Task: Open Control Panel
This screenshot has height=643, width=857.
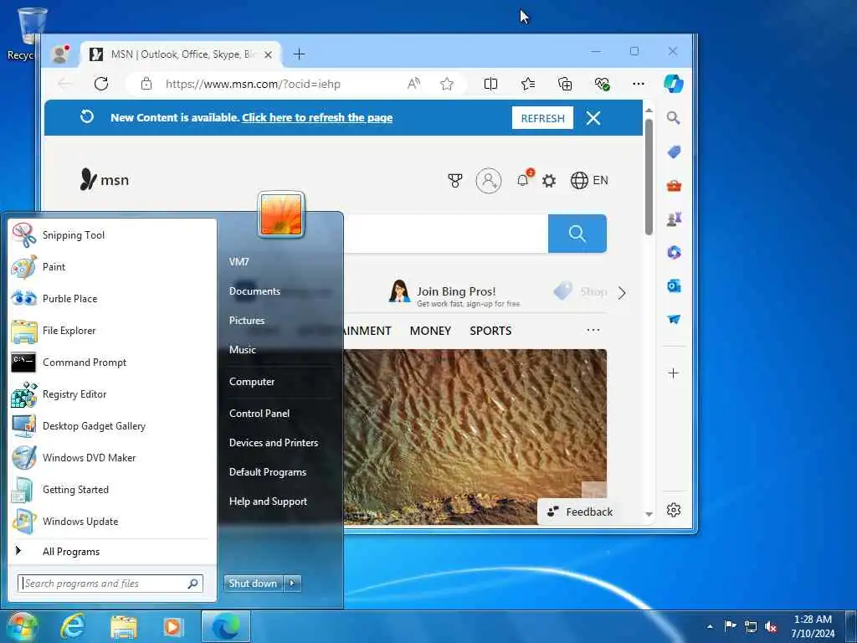Action: point(259,414)
